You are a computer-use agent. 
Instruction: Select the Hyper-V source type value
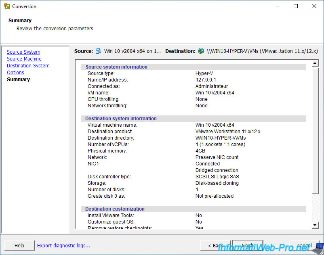(204, 73)
